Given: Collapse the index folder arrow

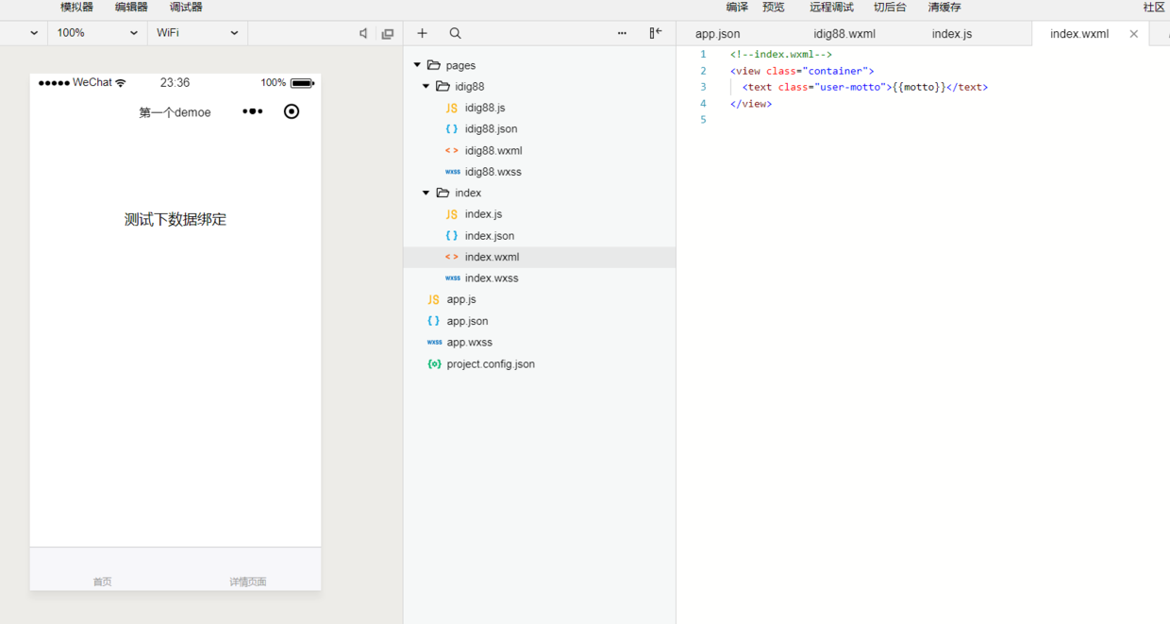Looking at the screenshot, I should coord(426,193).
